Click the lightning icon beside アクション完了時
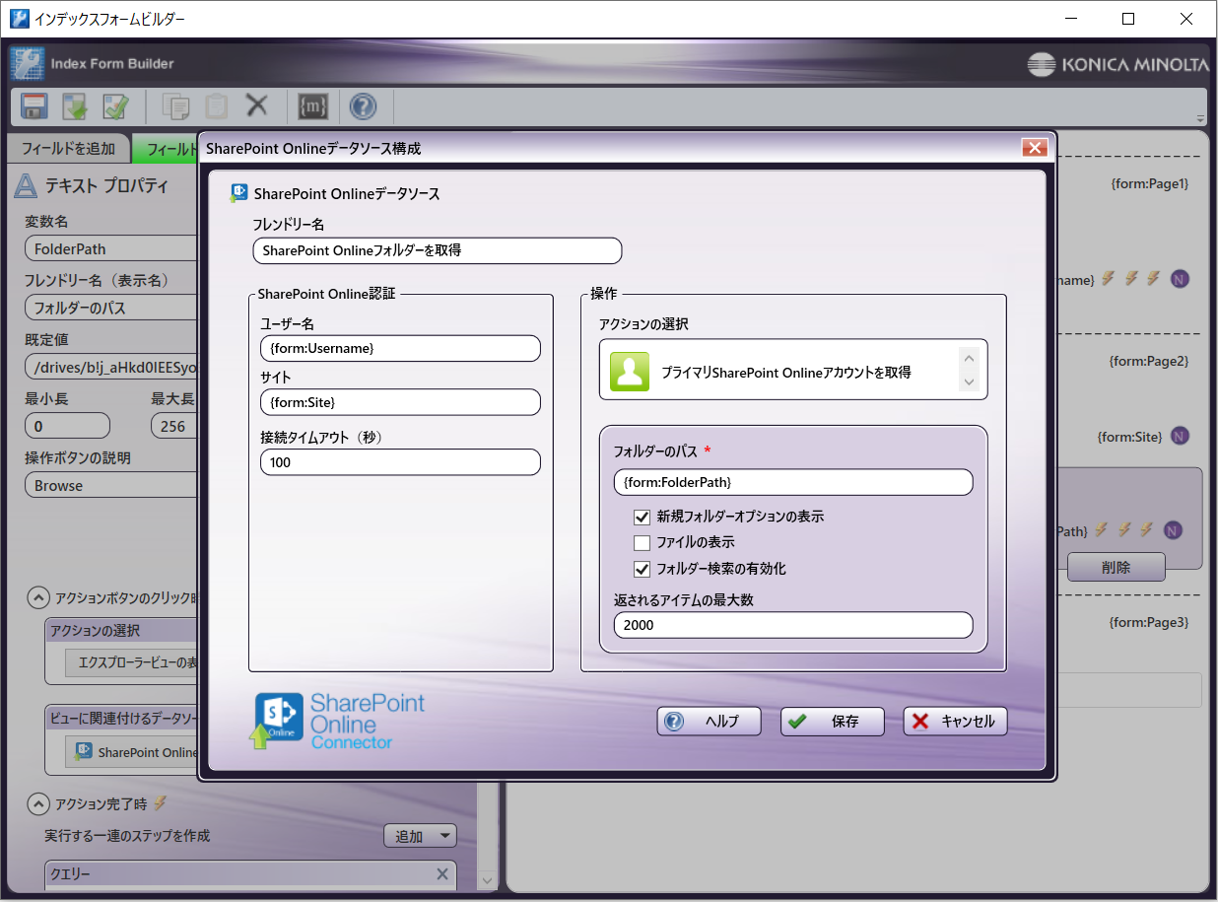1218x902 pixels. (x=160, y=802)
